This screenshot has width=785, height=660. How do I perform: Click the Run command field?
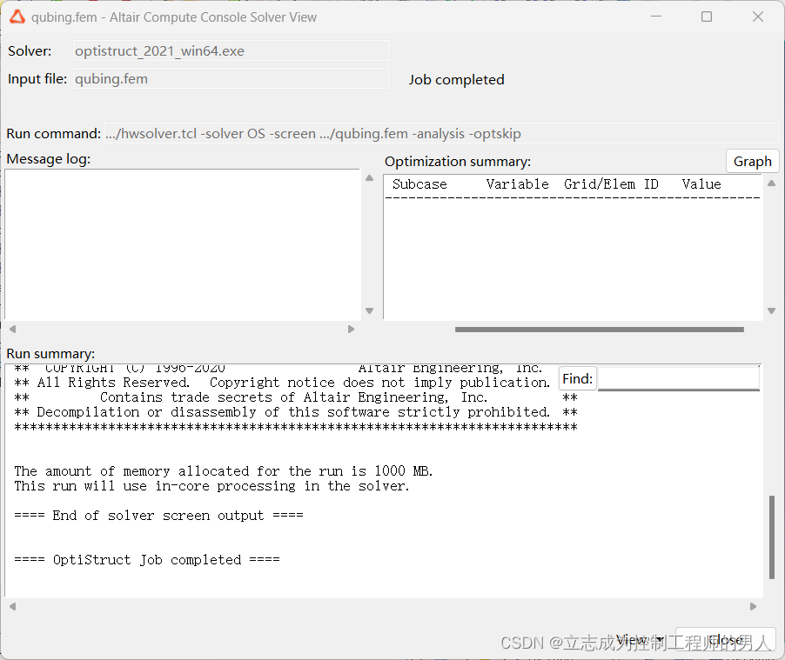click(x=440, y=134)
